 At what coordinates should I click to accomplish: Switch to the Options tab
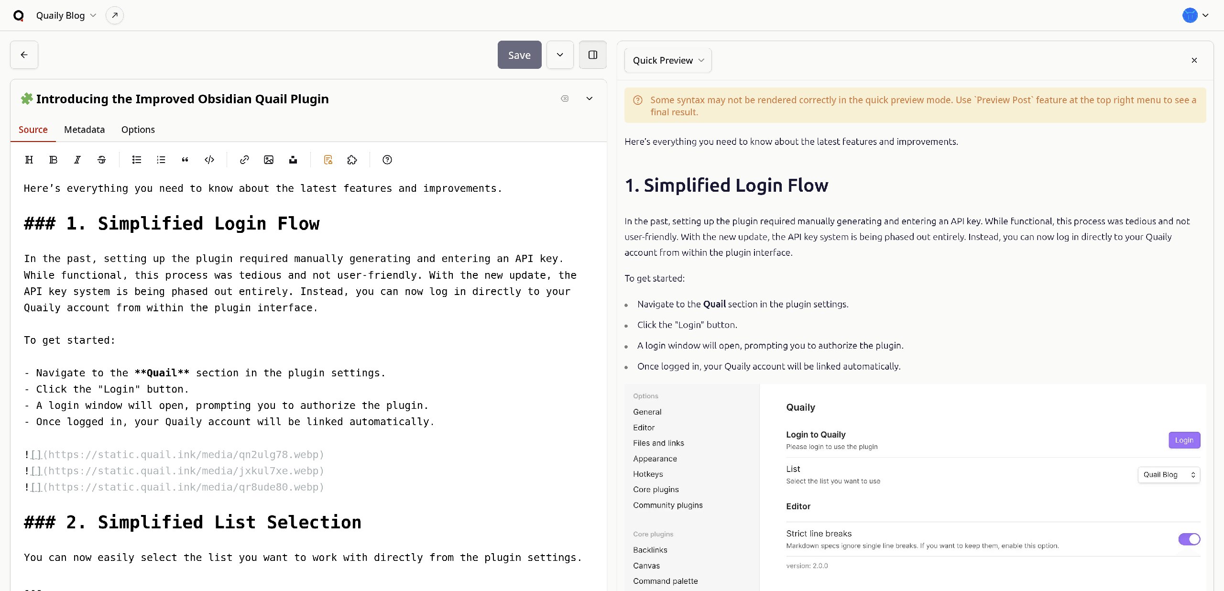coord(138,130)
